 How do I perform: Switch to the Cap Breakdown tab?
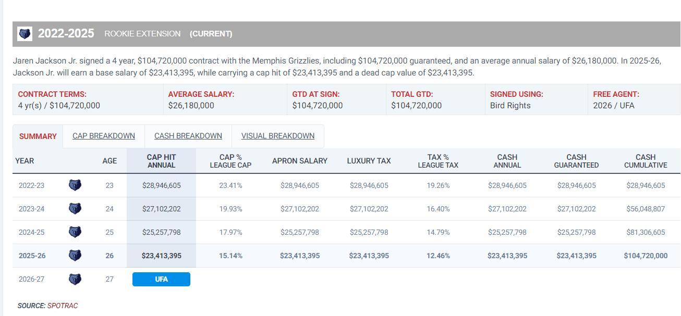point(103,136)
